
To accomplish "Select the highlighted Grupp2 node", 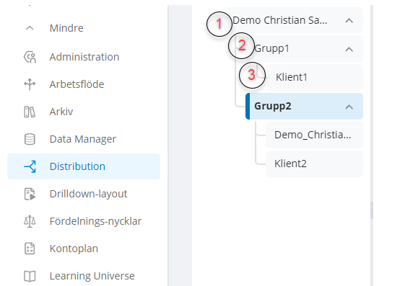I will pos(304,106).
